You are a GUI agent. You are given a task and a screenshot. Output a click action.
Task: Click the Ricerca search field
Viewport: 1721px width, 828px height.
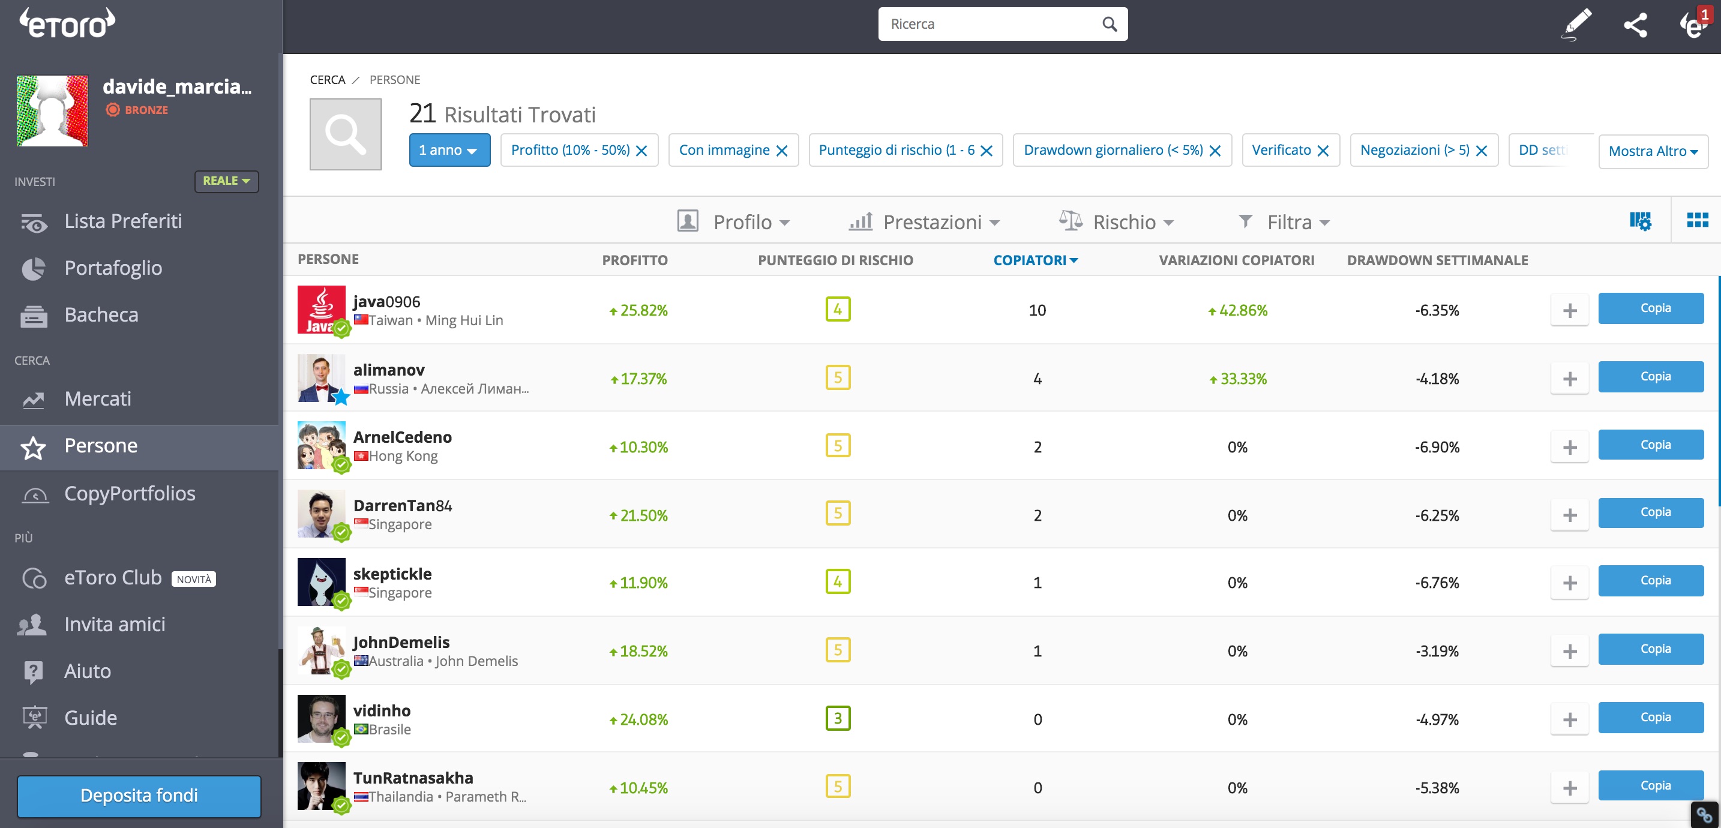1002,24
